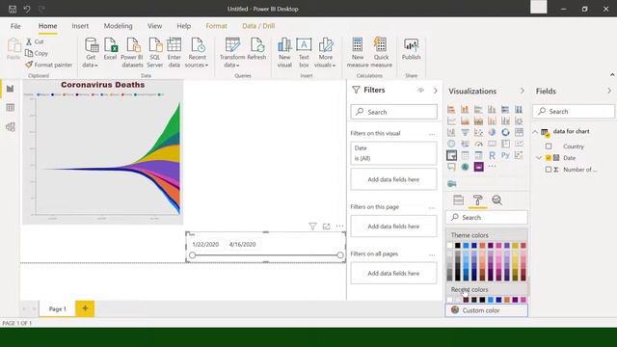Click Custom color button
This screenshot has width=617, height=347.
pos(486,310)
